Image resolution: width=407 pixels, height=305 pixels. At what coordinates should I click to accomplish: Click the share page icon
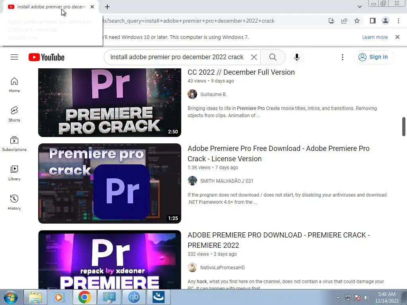point(344,21)
